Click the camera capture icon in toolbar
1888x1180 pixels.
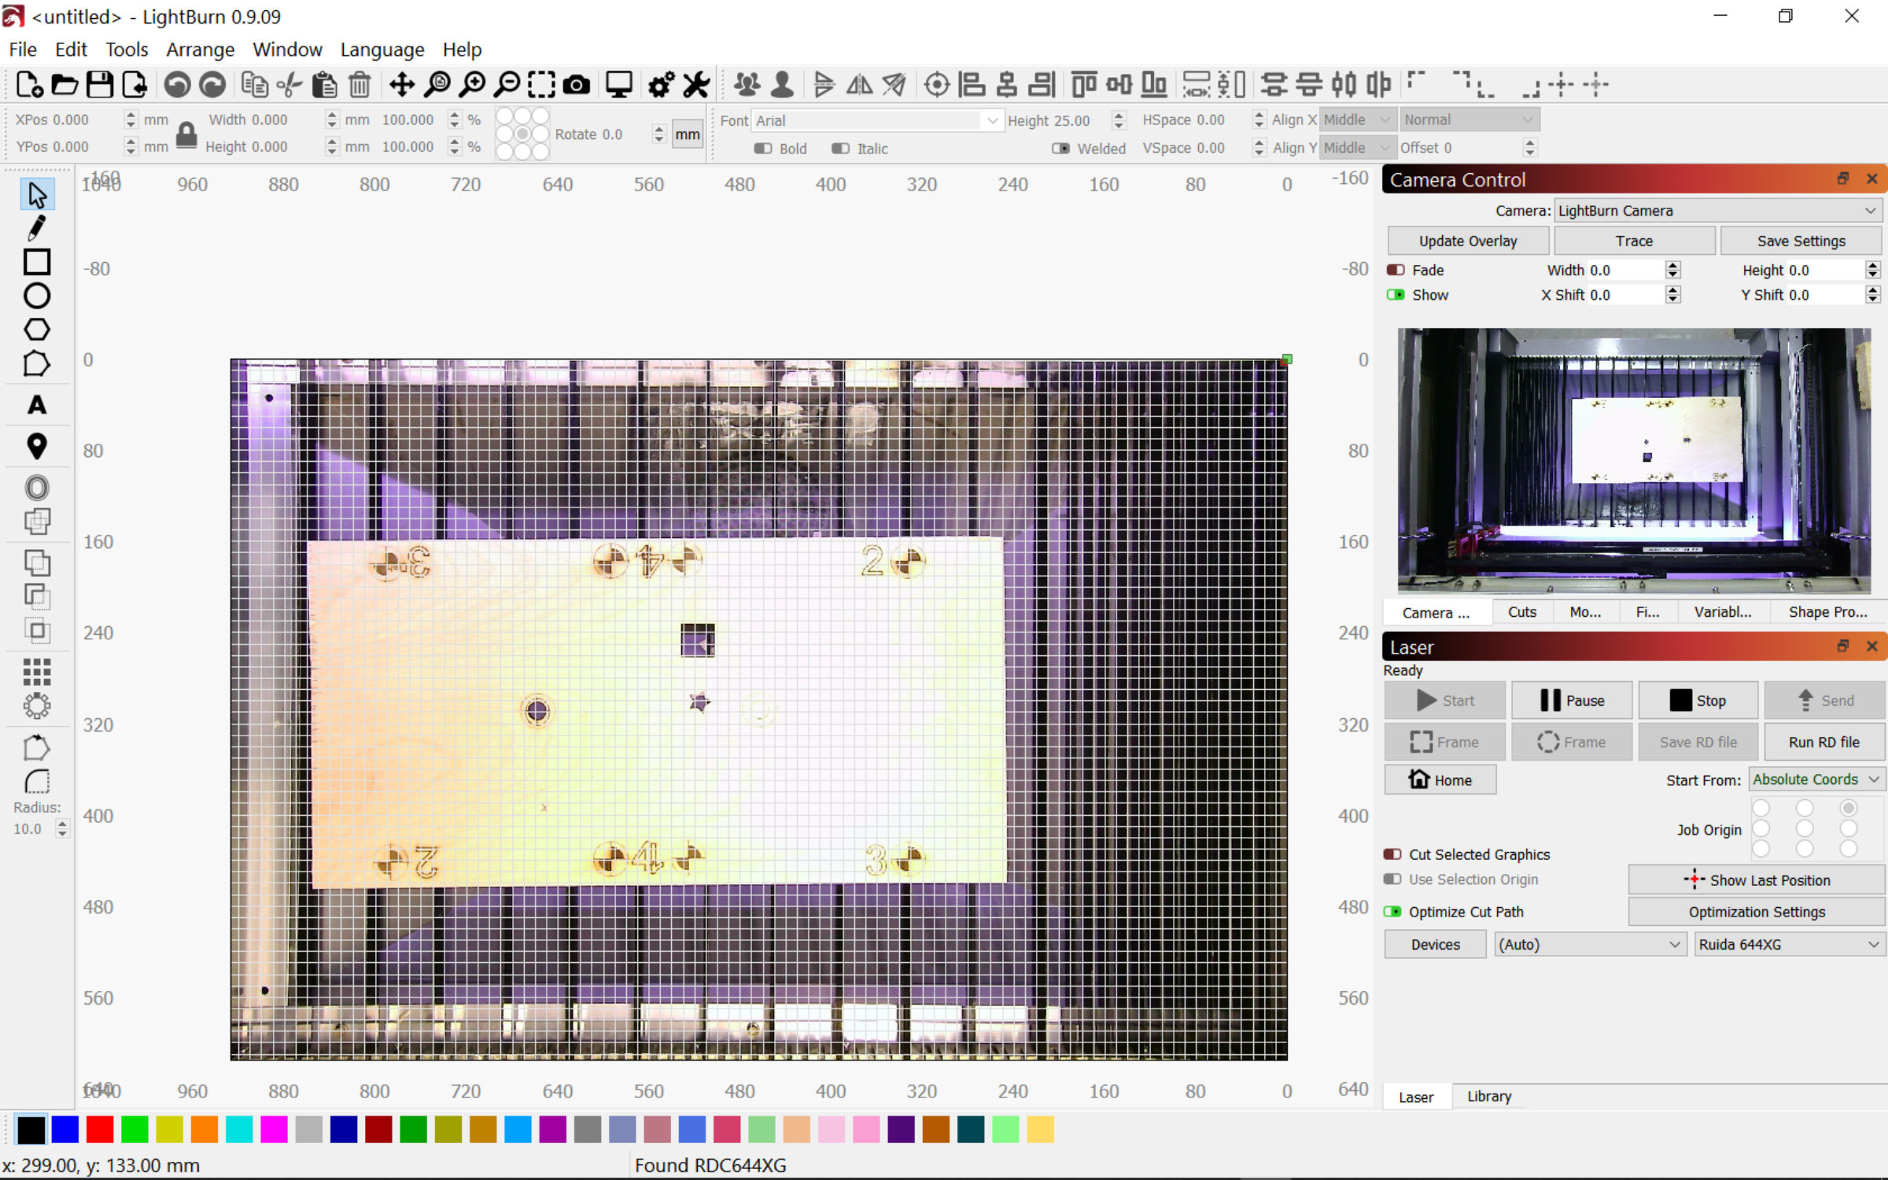[577, 85]
